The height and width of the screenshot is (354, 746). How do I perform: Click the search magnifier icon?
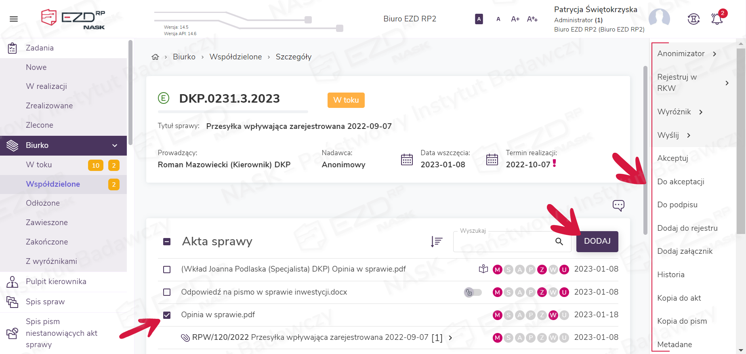pos(559,242)
